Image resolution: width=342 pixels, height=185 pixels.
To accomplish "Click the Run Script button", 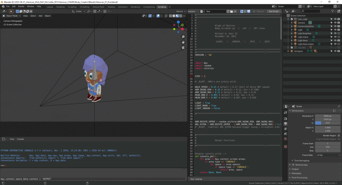I will point(273,11).
